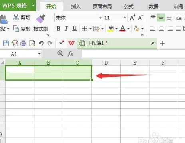Open font group dialog launcher
This screenshot has width=185, height=143.
[x=142, y=35]
